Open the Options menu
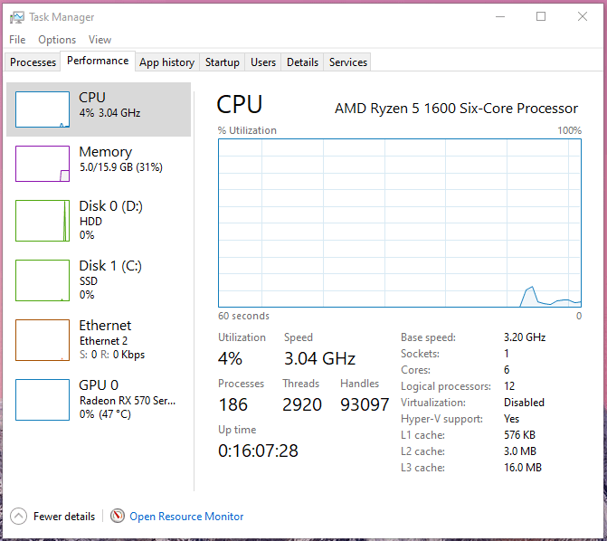 pos(57,40)
